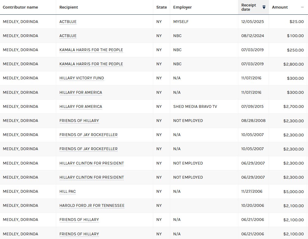Click the $25.00 amount cell
Image resolution: width=308 pixels, height=239 pixels.
pos(297,22)
